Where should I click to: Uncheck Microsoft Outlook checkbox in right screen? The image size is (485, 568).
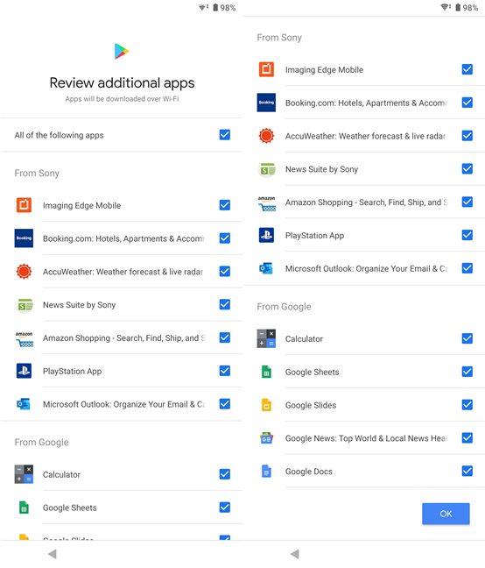[467, 268]
